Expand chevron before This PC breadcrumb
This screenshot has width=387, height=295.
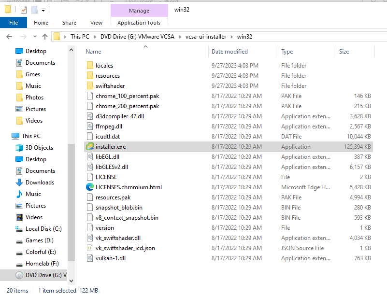click(x=65, y=37)
